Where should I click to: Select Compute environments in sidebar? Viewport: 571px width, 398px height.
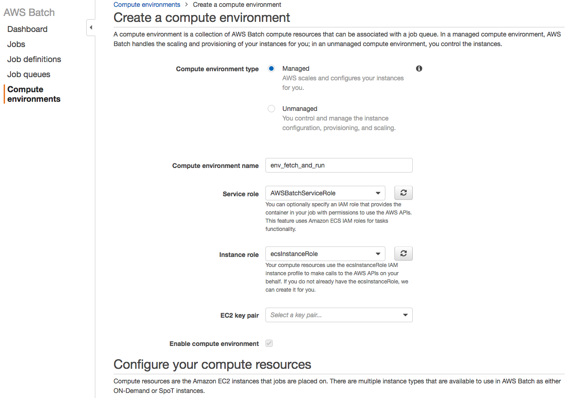pos(34,94)
